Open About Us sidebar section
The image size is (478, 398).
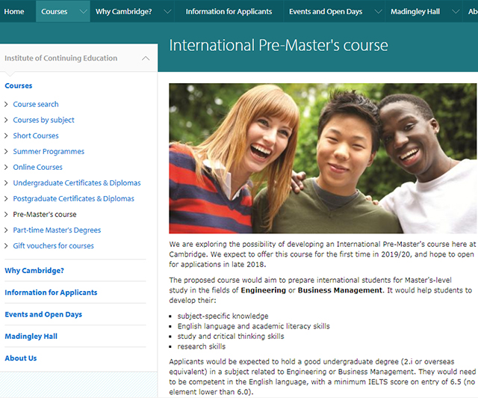(x=21, y=358)
